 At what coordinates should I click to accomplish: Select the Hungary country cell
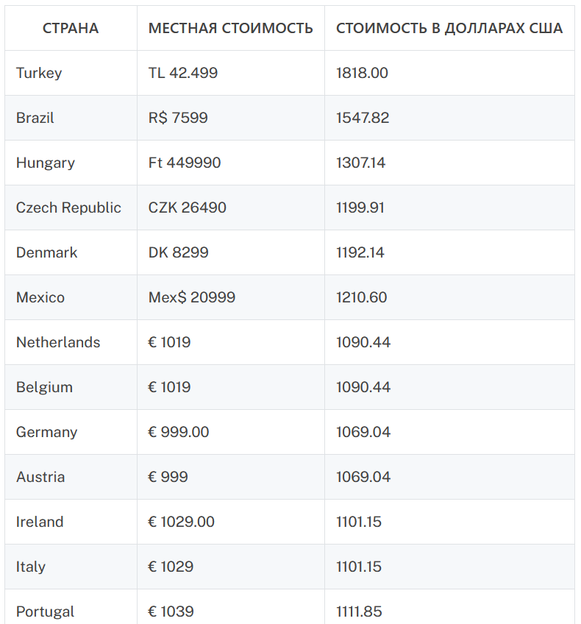point(46,163)
